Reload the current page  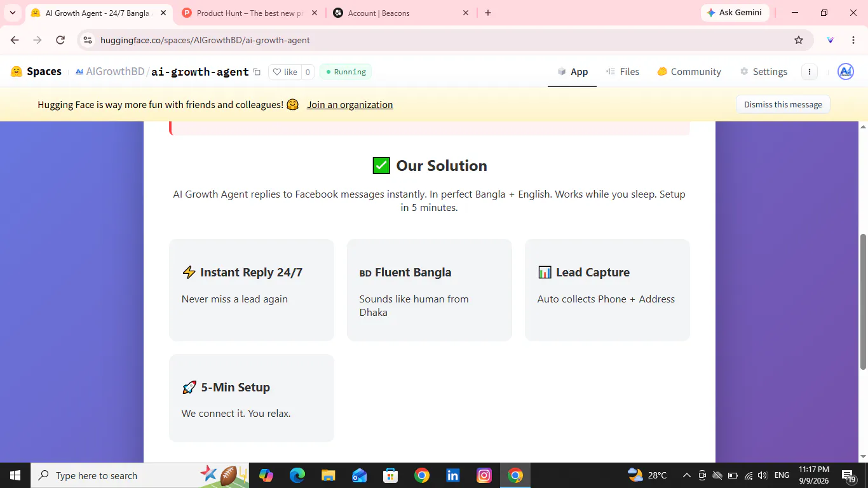point(60,40)
